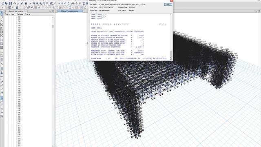Select the draw poly area tool

(x=2, y=40)
